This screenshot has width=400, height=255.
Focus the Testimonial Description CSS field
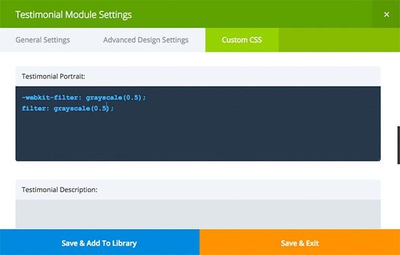pyautogui.click(x=198, y=214)
